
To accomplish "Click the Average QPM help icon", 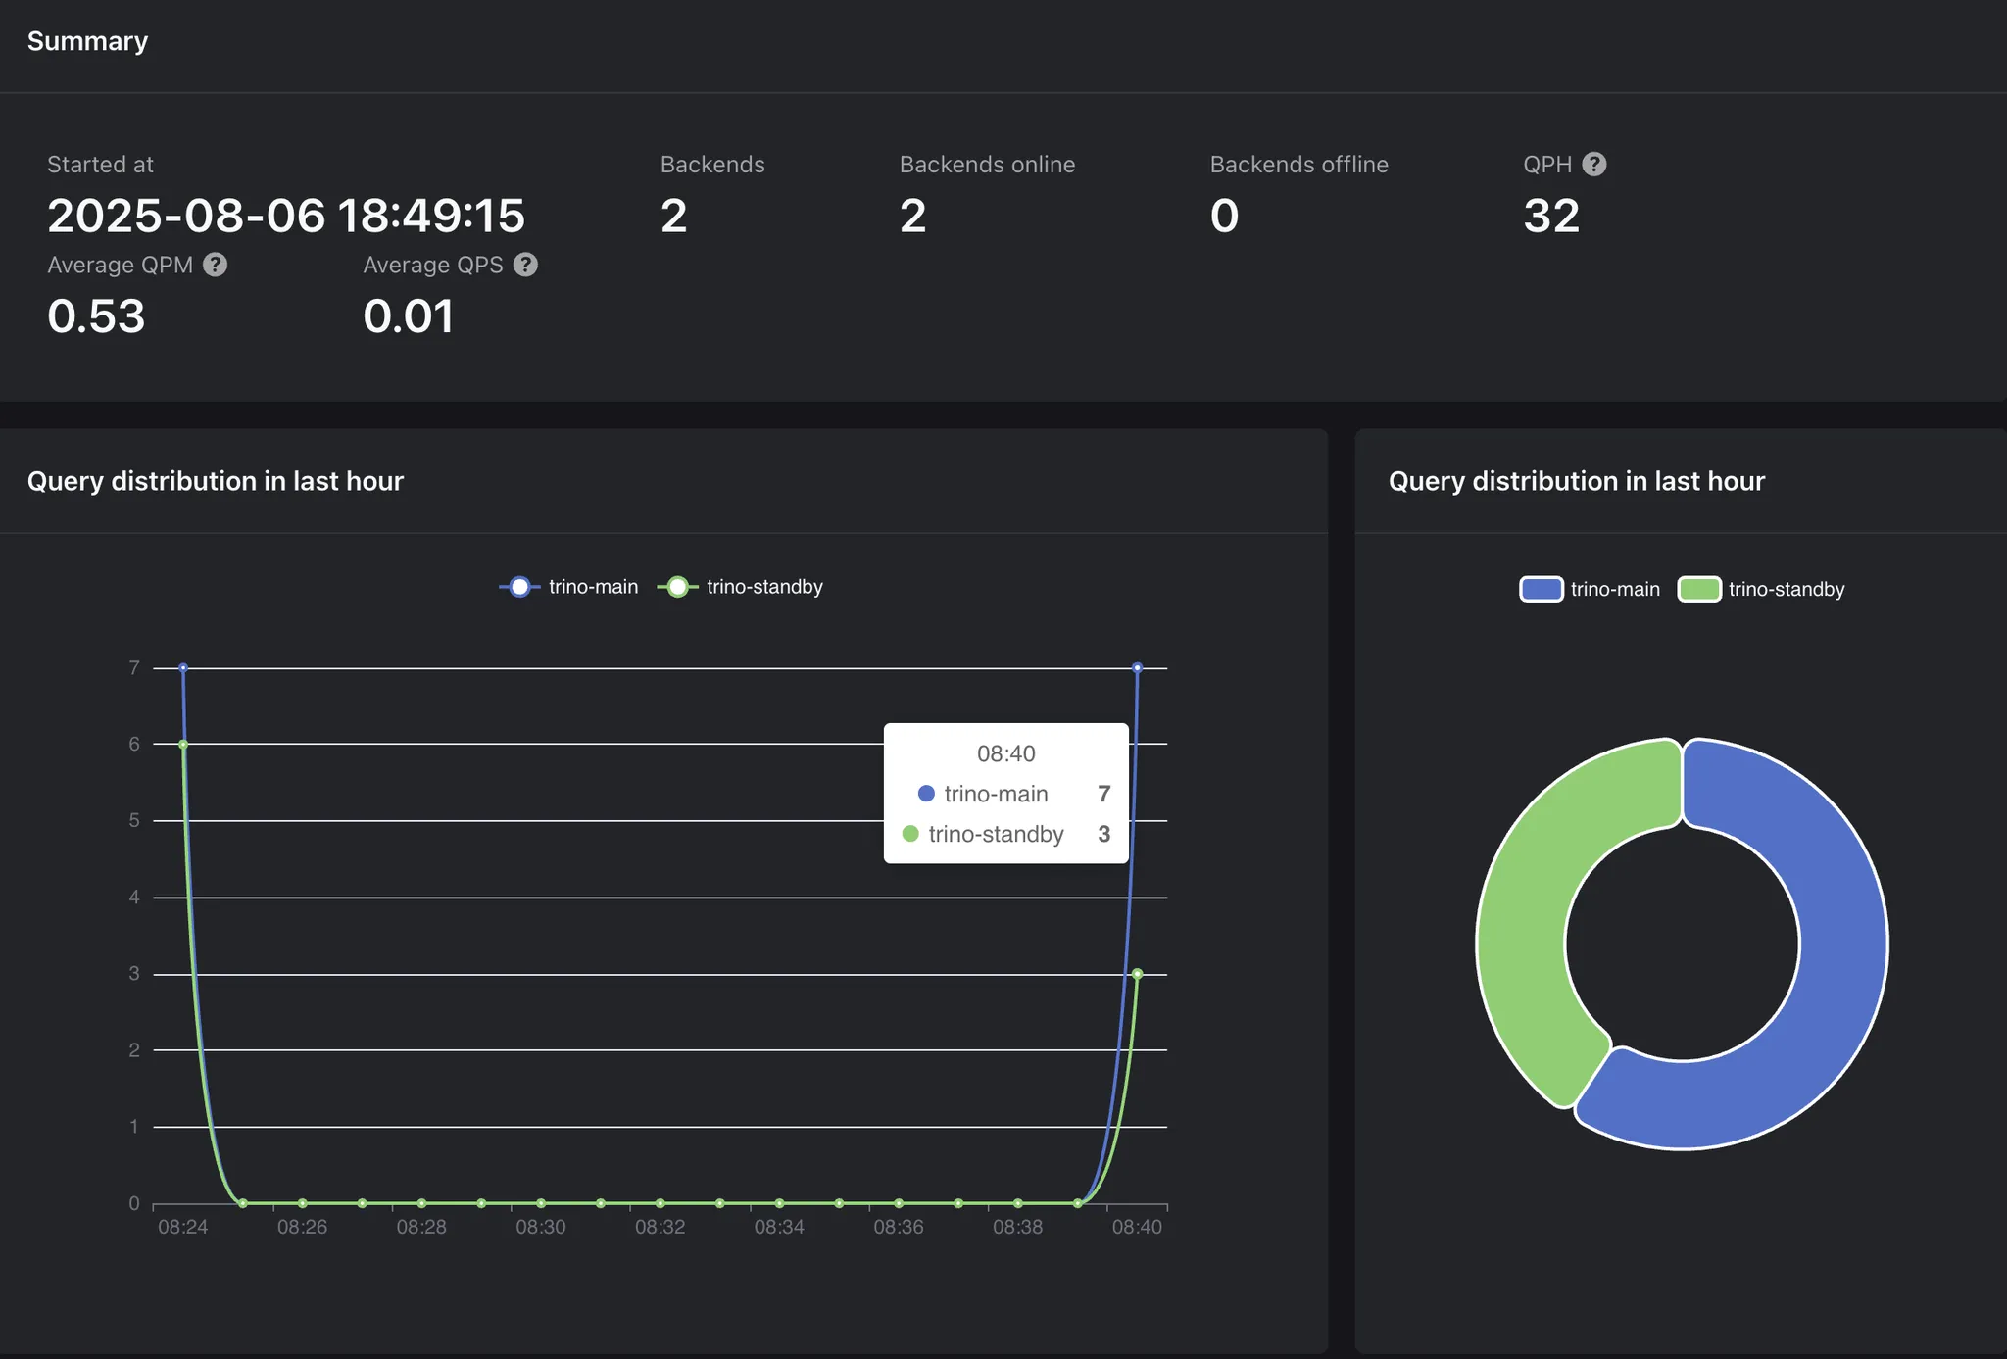I will tap(216, 265).
